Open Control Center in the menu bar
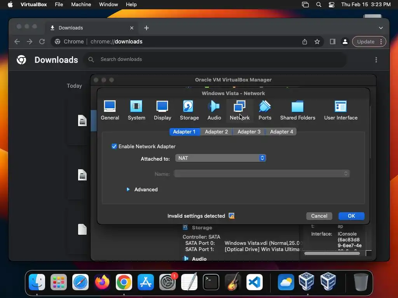This screenshot has width=398, height=298. coord(331,5)
